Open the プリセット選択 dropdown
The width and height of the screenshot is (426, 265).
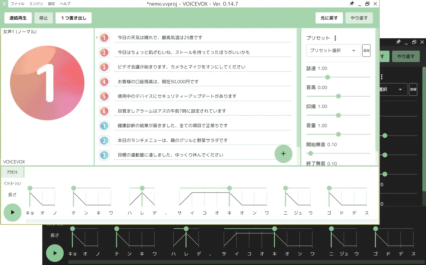pos(333,50)
